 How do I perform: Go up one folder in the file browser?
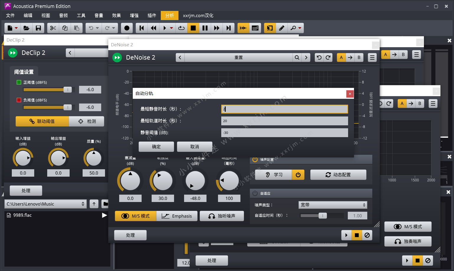pyautogui.click(x=94, y=204)
